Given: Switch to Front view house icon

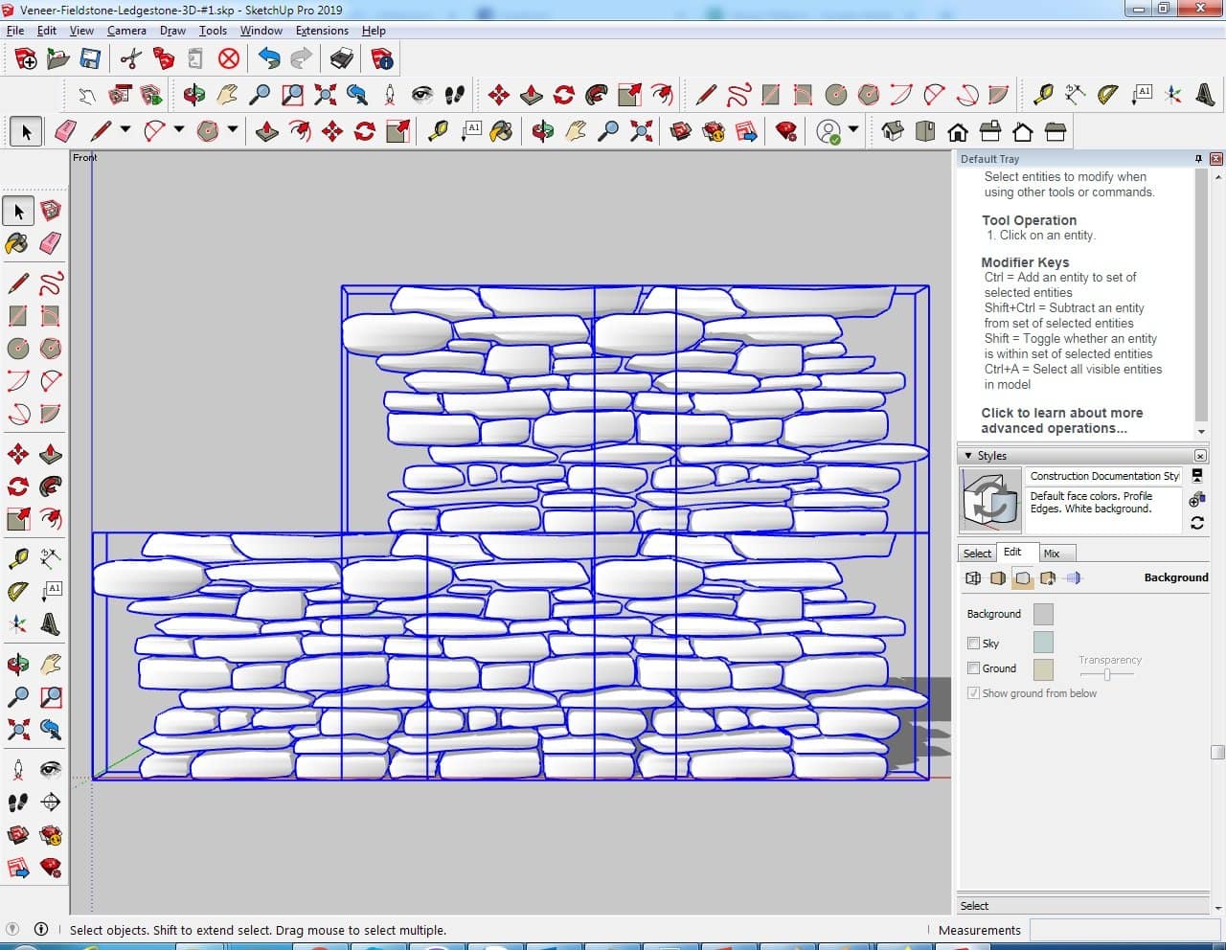Looking at the screenshot, I should coord(957,131).
